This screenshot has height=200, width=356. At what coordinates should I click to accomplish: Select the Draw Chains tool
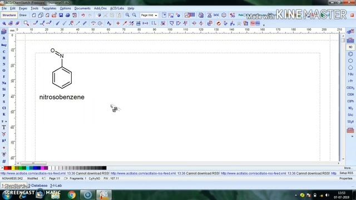pos(49,23)
